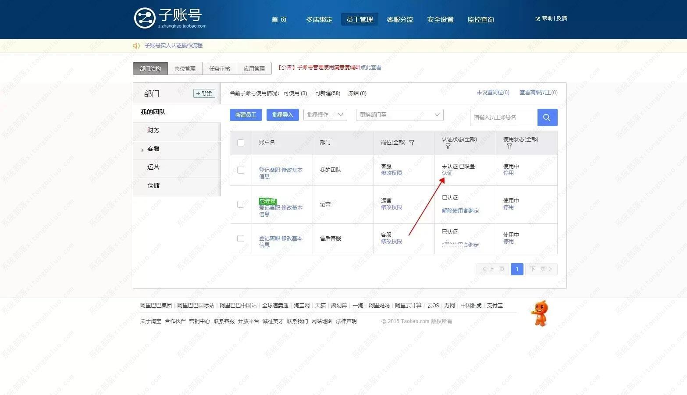Open the 联系客服 footer link
The height and width of the screenshot is (395, 687).
pos(224,321)
